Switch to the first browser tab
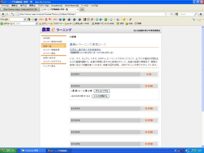 [x=19, y=10]
